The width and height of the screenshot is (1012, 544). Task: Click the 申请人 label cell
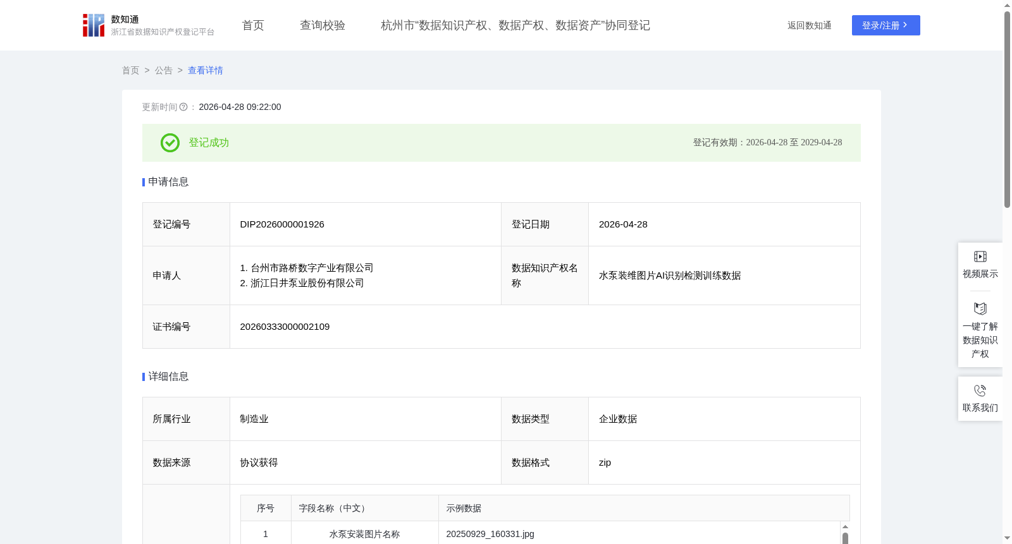point(186,275)
